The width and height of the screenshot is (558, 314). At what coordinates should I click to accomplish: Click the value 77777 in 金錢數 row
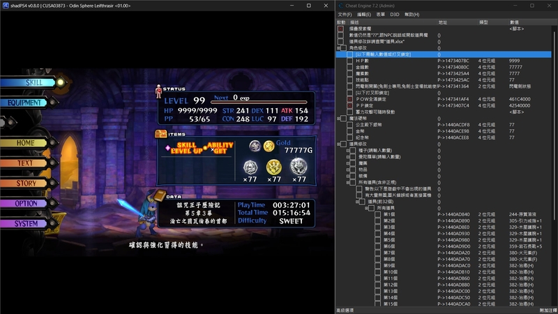[x=515, y=67]
